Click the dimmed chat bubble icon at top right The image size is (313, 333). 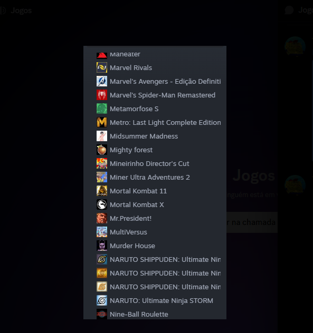pyautogui.click(x=289, y=10)
